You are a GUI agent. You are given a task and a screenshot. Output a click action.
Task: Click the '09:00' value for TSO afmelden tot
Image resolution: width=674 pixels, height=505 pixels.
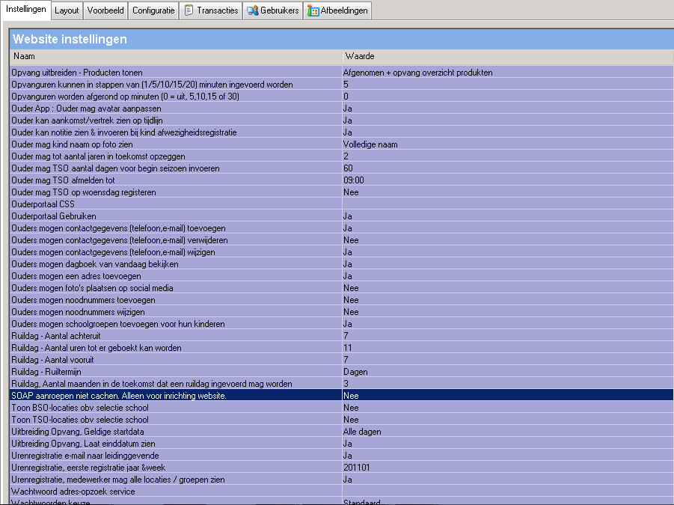click(354, 180)
